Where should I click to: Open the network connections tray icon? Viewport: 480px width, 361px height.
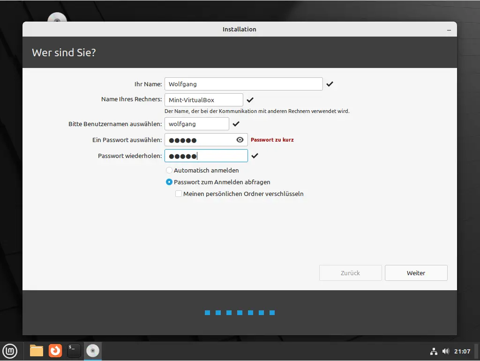click(x=434, y=351)
